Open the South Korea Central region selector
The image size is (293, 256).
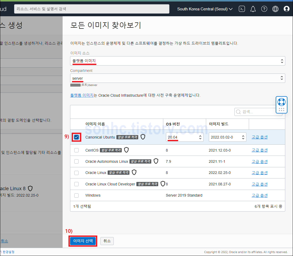pos(205,9)
